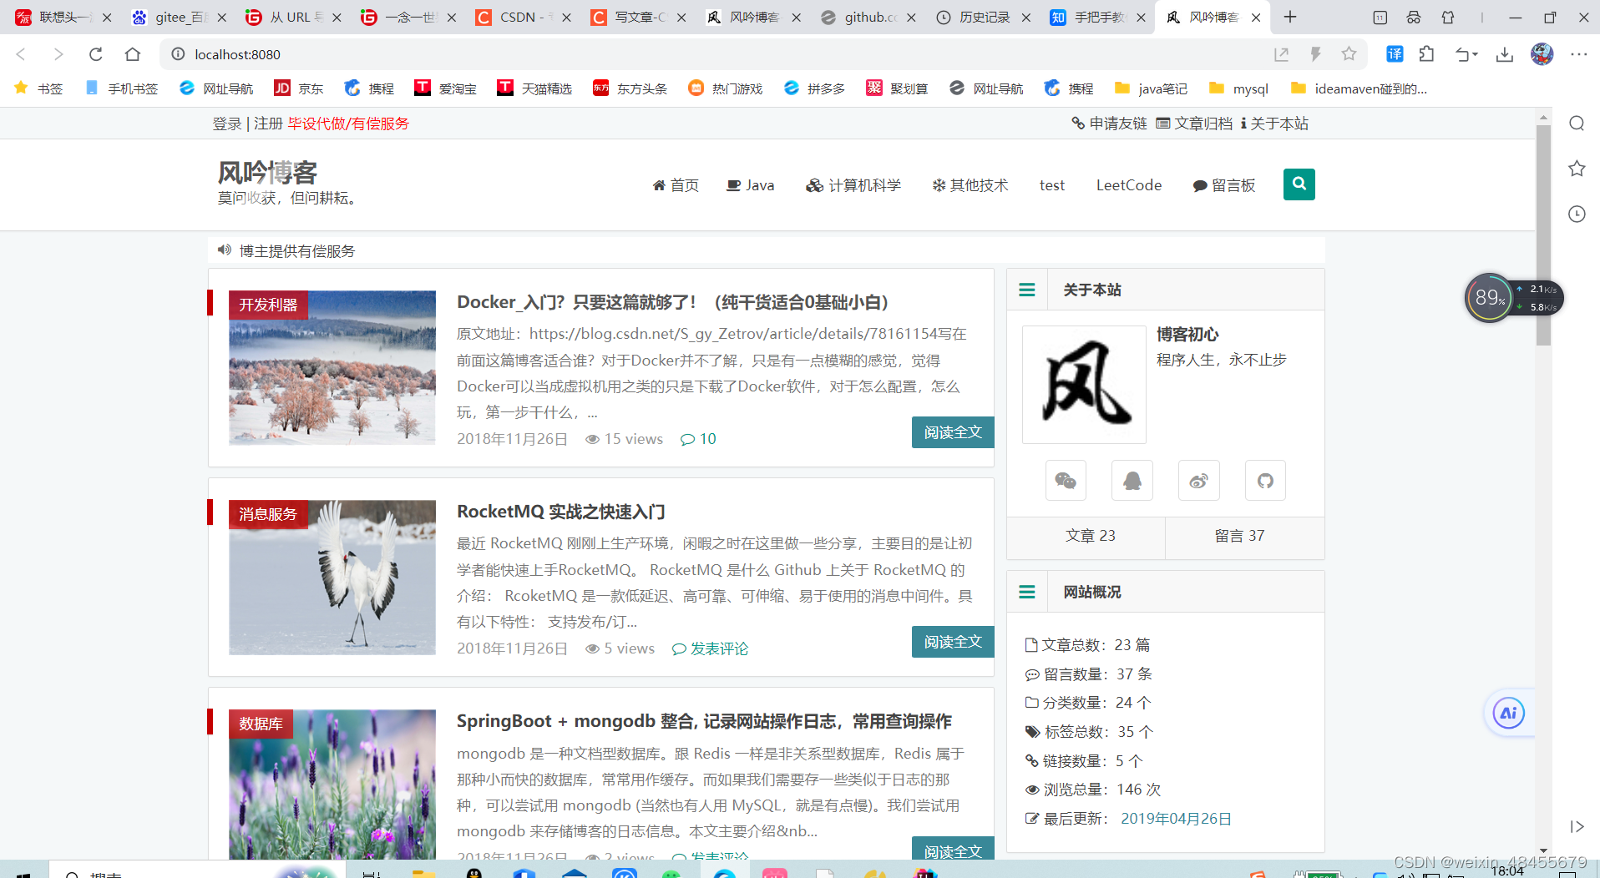Read the full Docker article via 阅读全文
Viewport: 1600px width, 878px height.
pos(953,431)
